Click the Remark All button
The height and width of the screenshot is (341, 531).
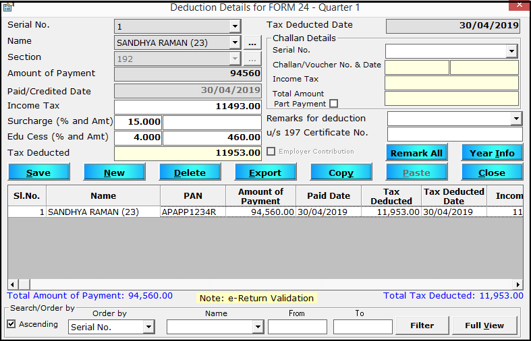(416, 153)
